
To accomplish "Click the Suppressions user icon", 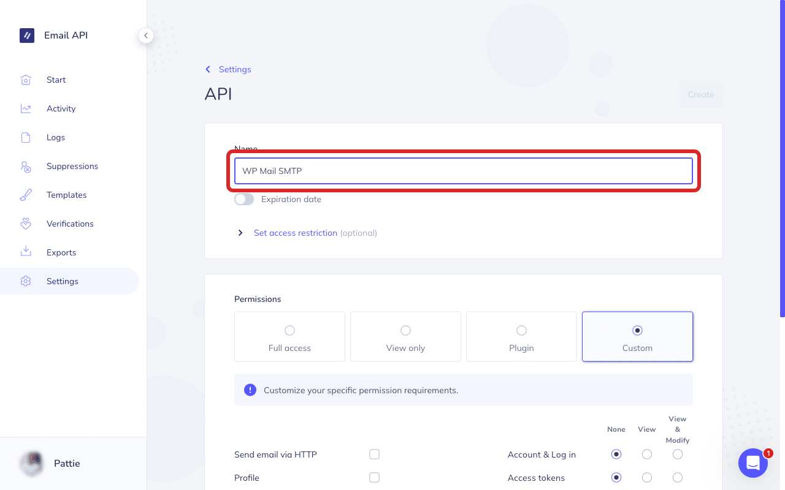I will [26, 166].
